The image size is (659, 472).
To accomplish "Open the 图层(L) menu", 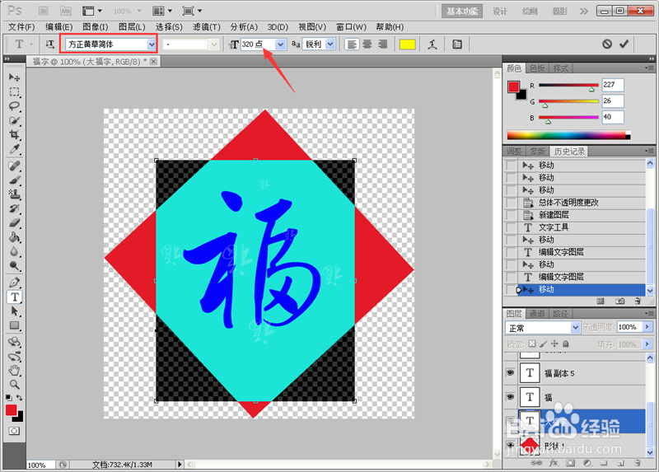I will (x=132, y=27).
